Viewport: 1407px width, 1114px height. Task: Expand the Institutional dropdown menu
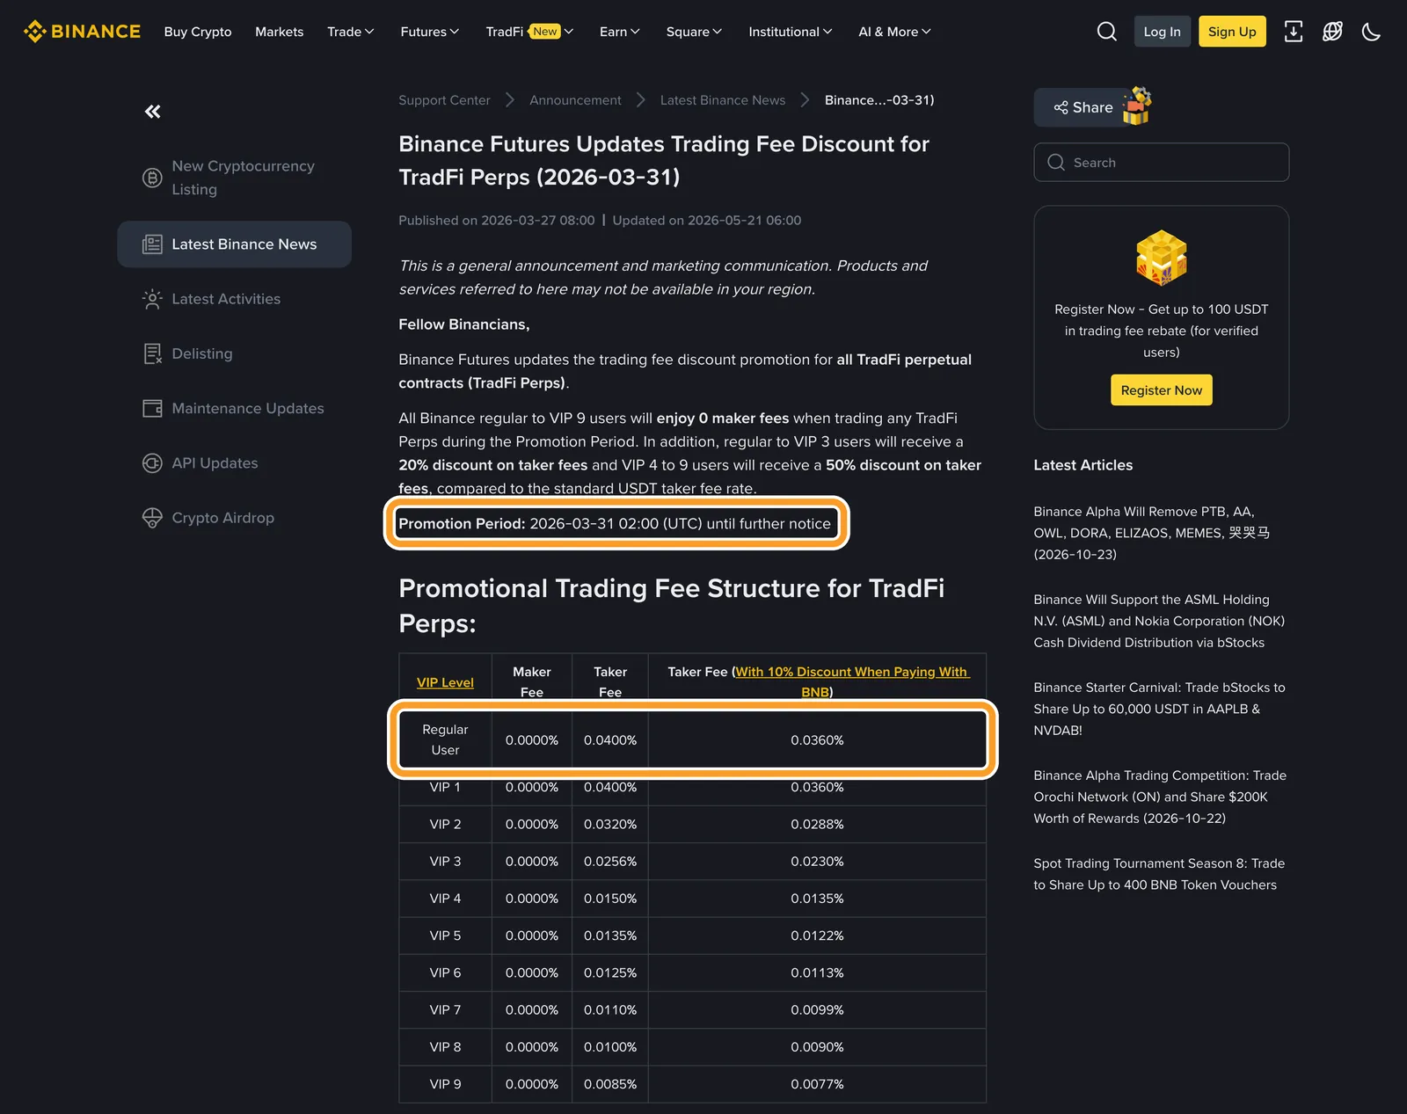[790, 32]
